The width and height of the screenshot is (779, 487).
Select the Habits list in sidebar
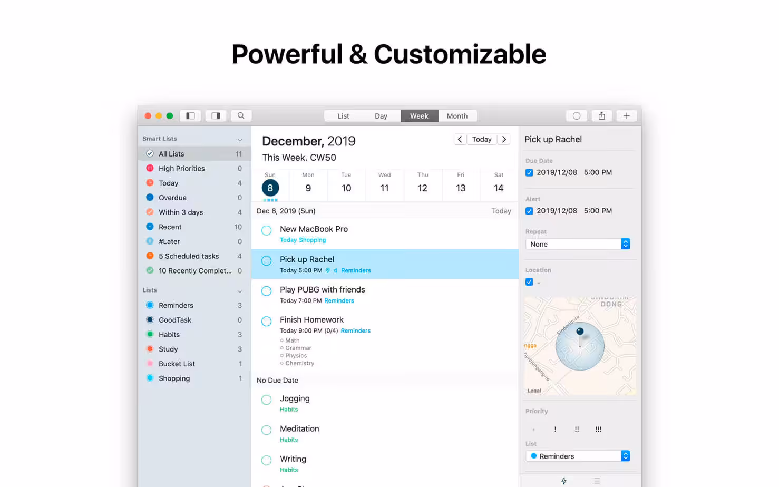click(x=194, y=335)
